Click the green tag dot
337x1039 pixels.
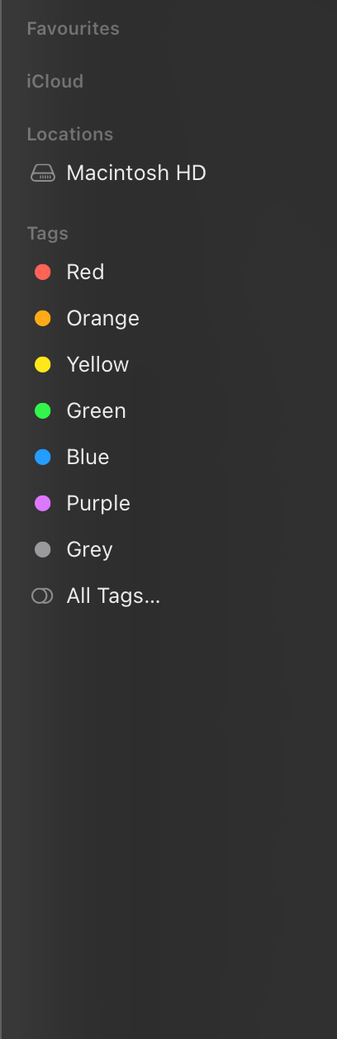click(x=43, y=411)
